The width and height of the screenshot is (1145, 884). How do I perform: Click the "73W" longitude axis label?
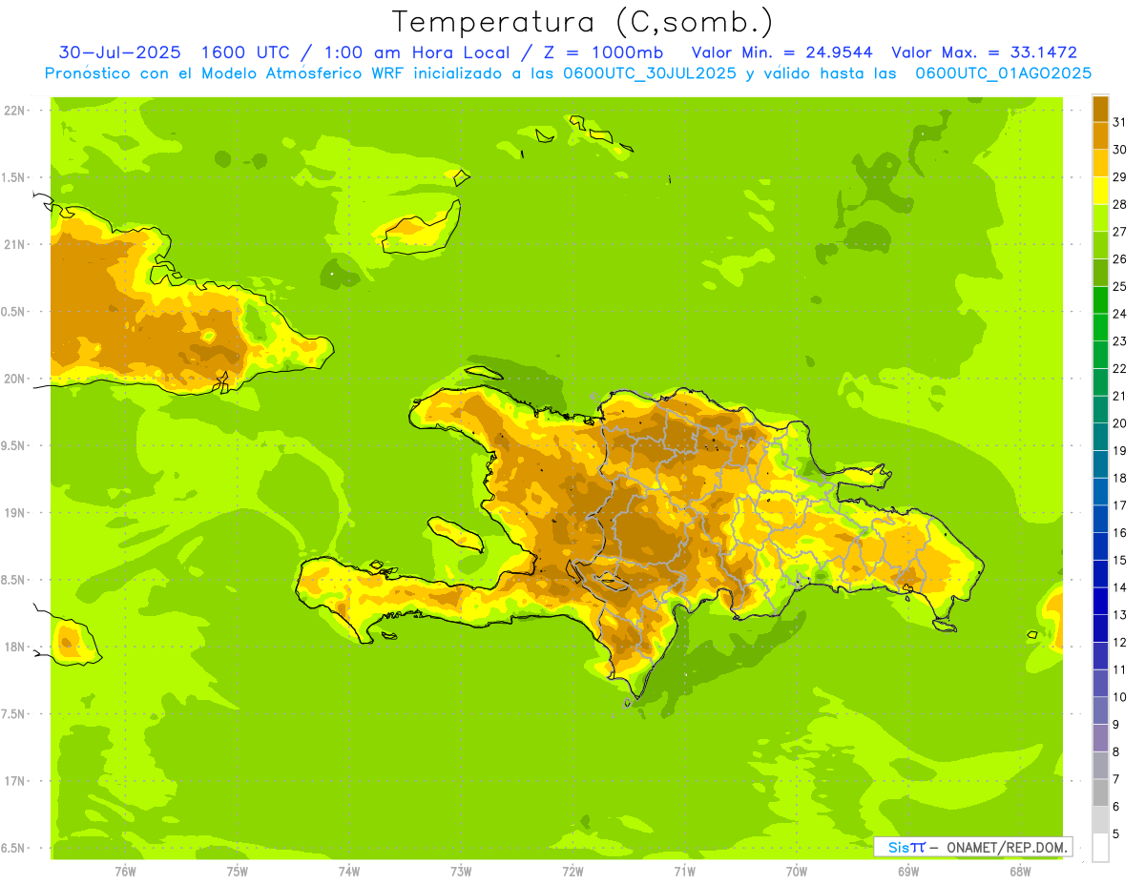tap(461, 872)
